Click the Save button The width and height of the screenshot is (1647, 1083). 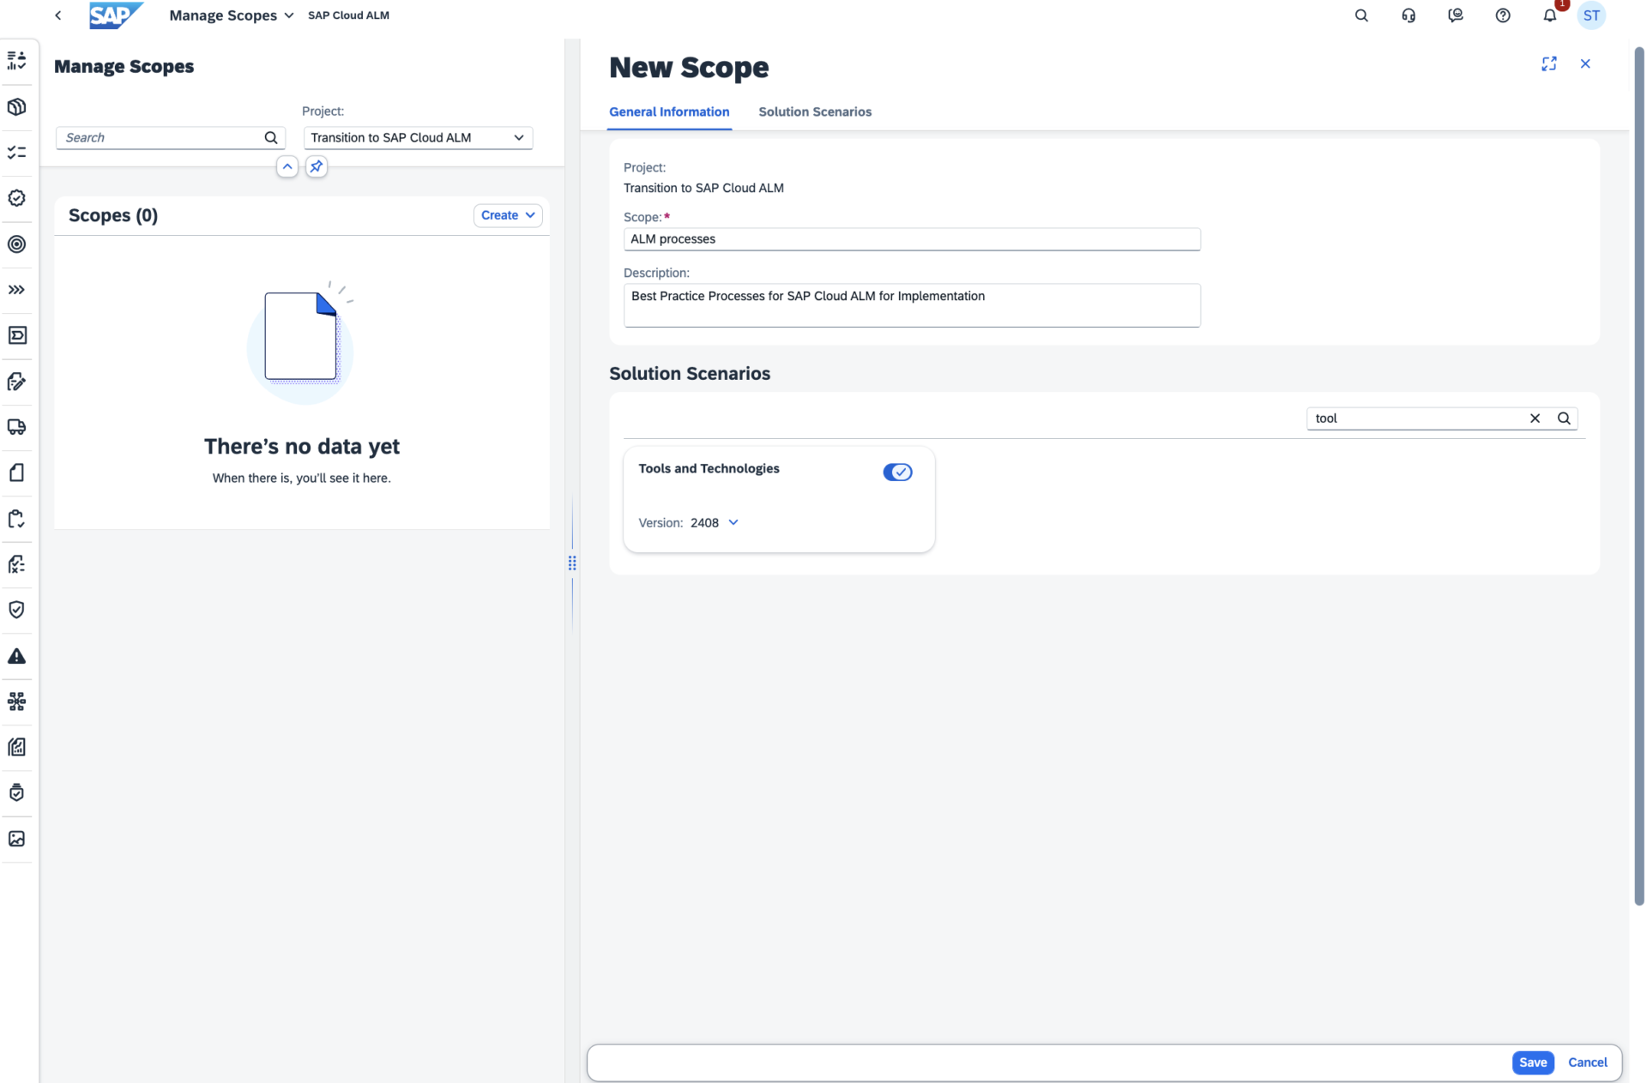(x=1532, y=1062)
